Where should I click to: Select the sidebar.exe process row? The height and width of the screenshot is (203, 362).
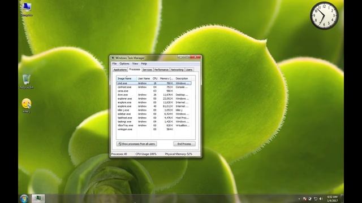[x=154, y=114]
